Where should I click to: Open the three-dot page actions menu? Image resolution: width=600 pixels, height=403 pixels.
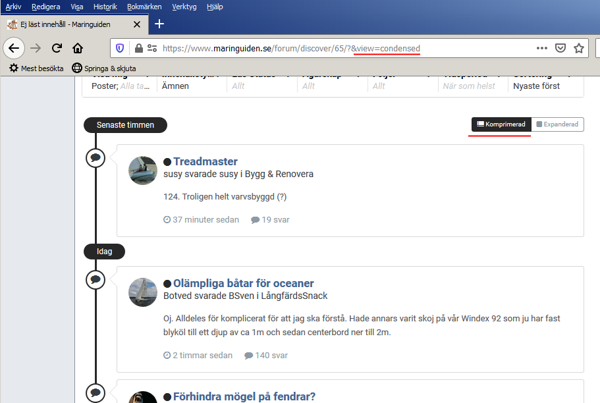(x=541, y=48)
